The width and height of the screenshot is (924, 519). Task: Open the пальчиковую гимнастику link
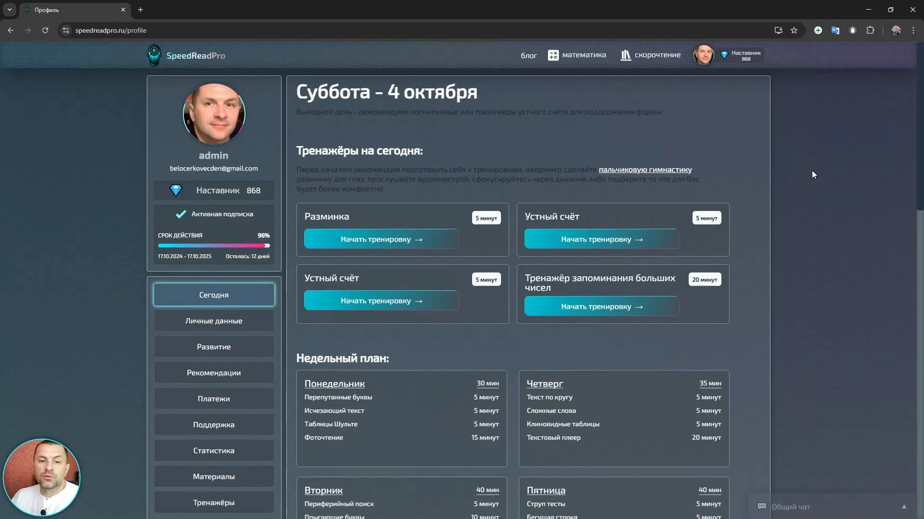645,170
